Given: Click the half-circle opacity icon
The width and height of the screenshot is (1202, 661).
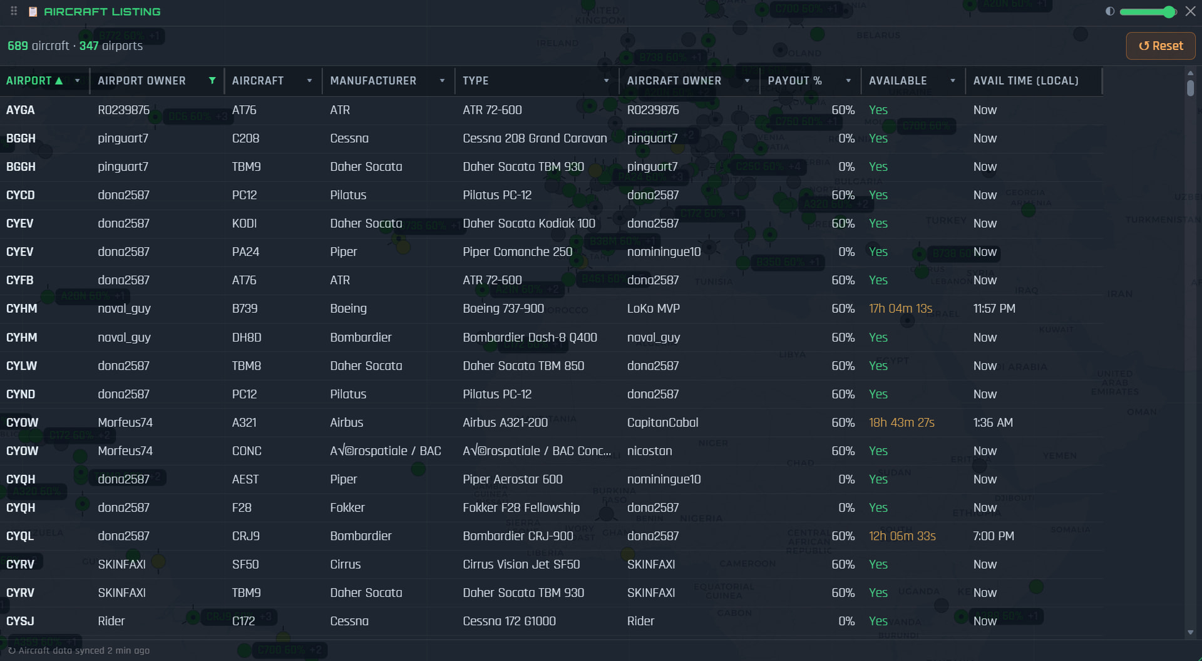Looking at the screenshot, I should (x=1110, y=11).
